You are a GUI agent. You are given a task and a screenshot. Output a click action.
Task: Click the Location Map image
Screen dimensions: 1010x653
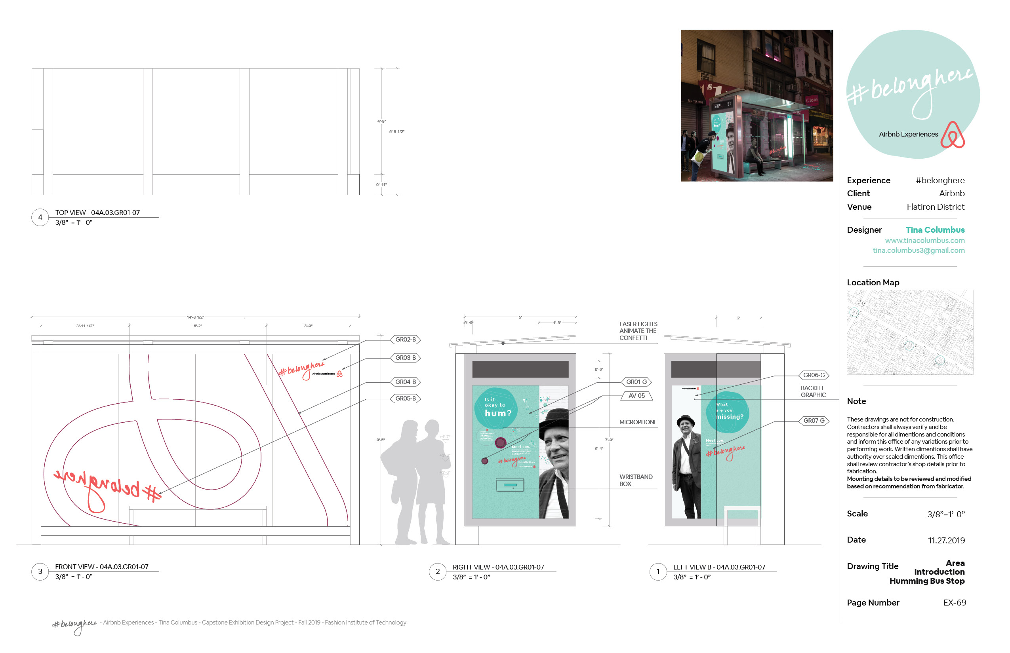910,332
